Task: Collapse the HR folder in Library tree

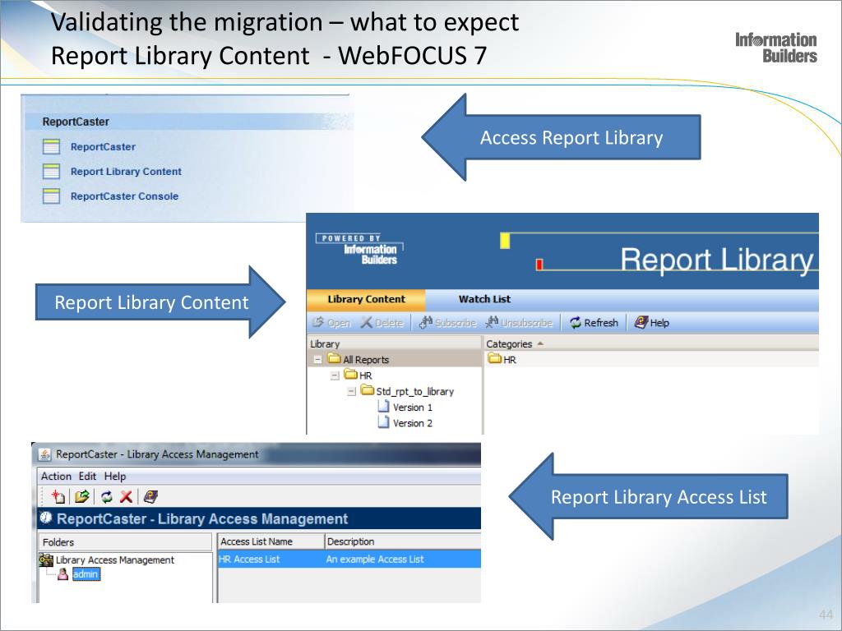Action: 335,375
